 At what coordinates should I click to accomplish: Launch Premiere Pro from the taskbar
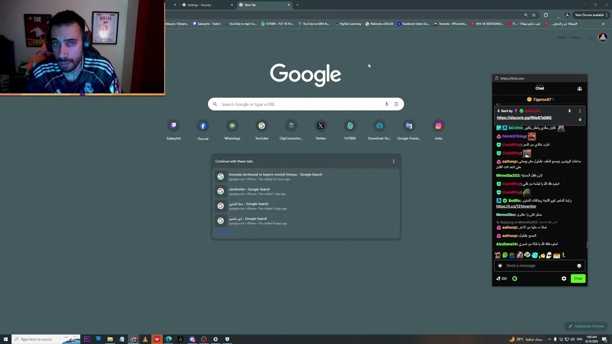pos(87,339)
